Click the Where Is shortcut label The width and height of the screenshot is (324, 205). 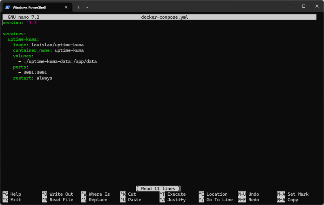(99, 194)
